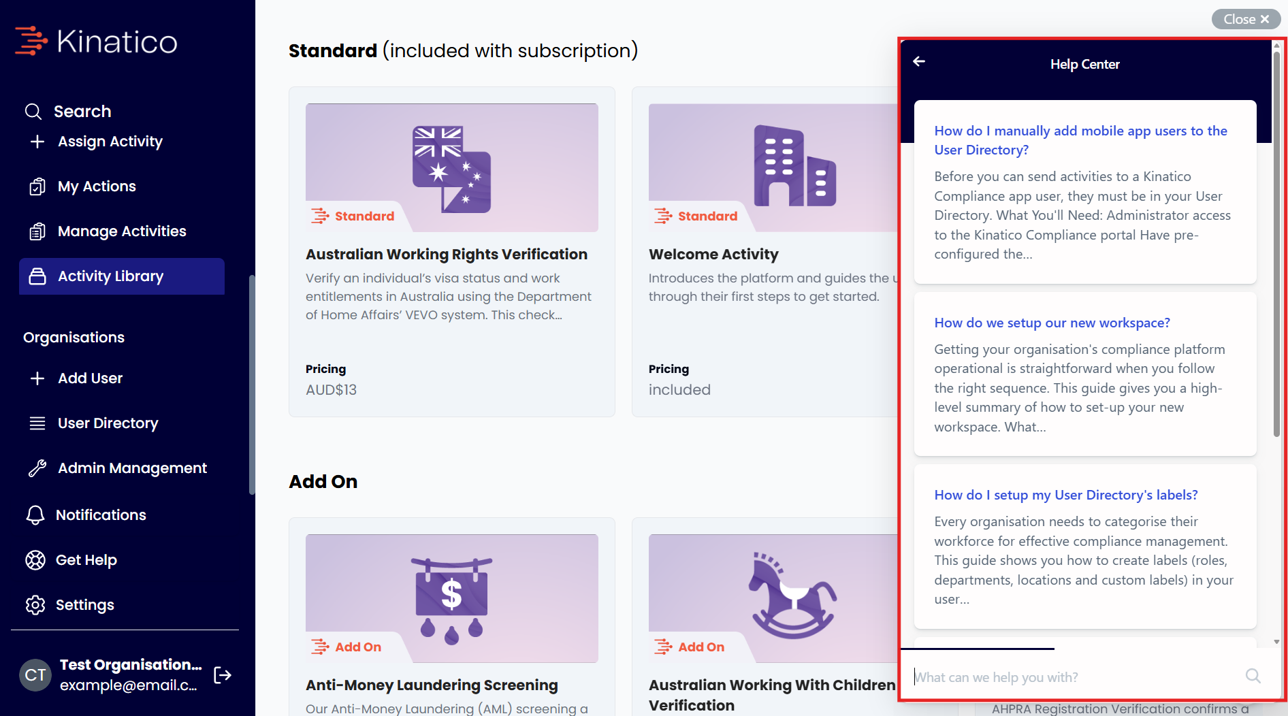
Task: Click the Anti-Money Laundering Screening title
Action: 432,685
